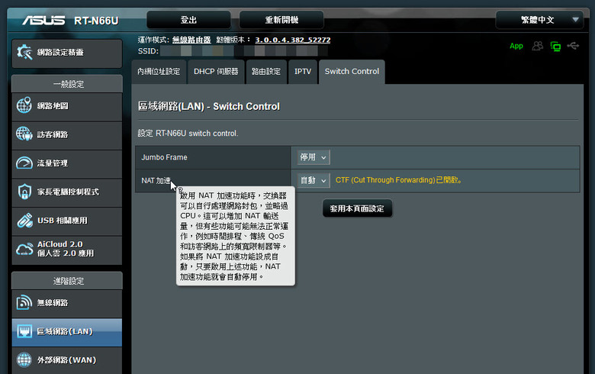This screenshot has height=374, width=595.
Task: Open 訪客網路 in the sidebar
Action: [67, 135]
